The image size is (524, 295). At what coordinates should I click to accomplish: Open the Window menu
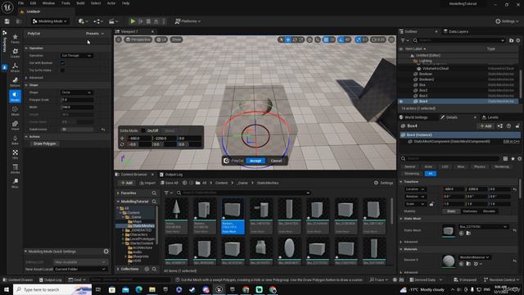(x=48, y=3)
